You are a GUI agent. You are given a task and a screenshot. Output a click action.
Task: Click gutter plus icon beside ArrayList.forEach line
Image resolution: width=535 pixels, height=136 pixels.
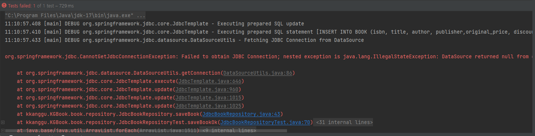tap(3, 130)
